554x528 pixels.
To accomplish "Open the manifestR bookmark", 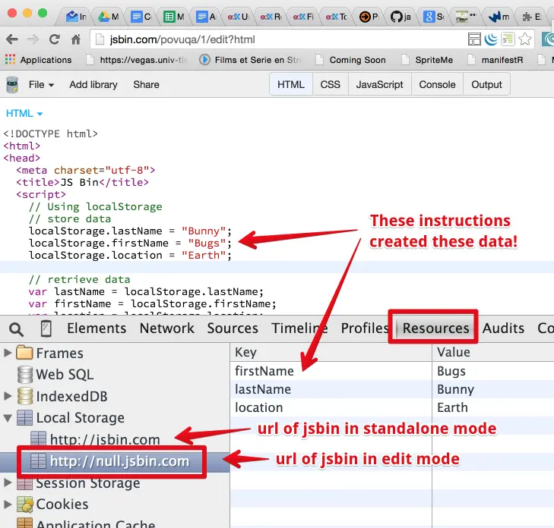I will (x=495, y=60).
